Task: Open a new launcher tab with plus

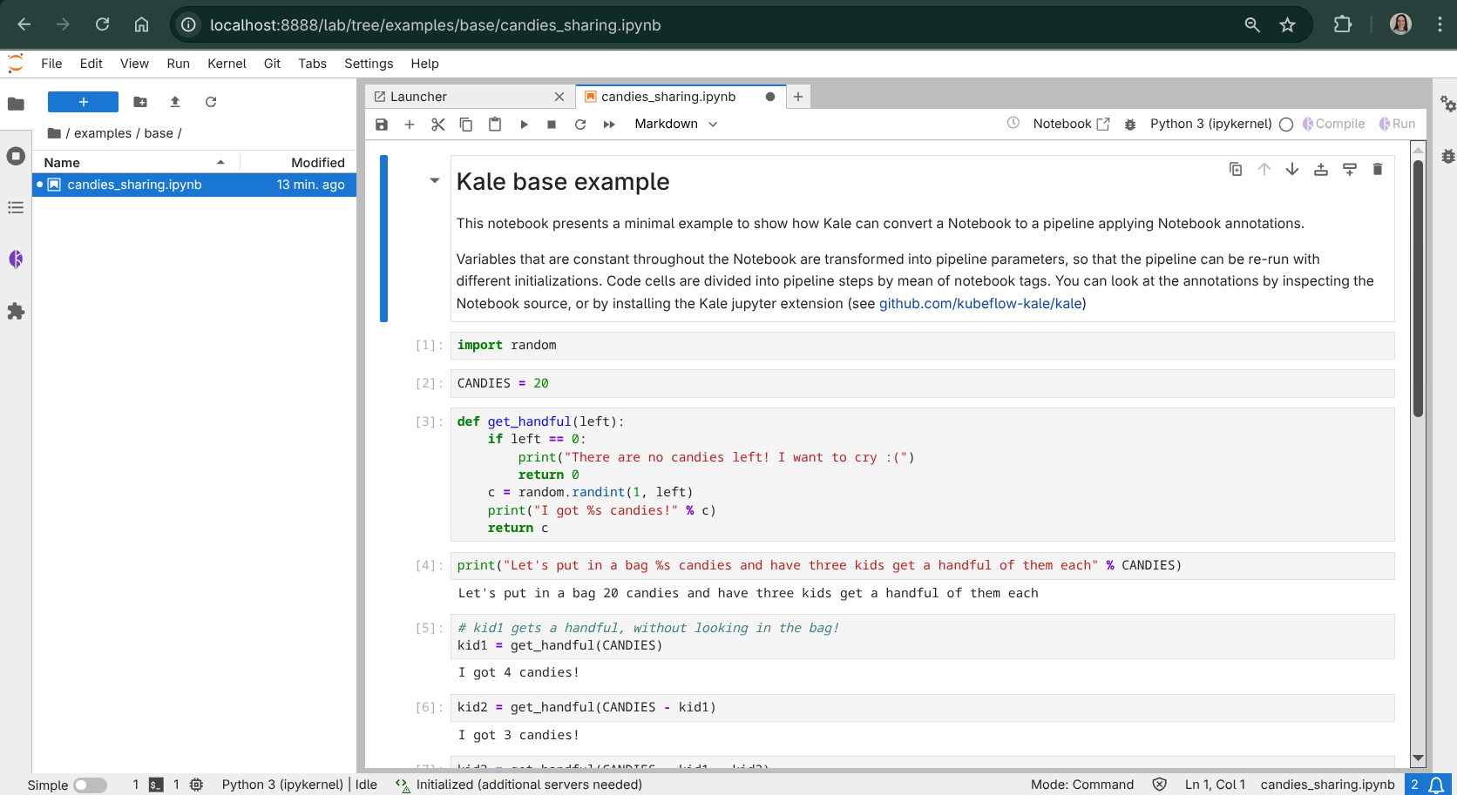Action: point(798,97)
